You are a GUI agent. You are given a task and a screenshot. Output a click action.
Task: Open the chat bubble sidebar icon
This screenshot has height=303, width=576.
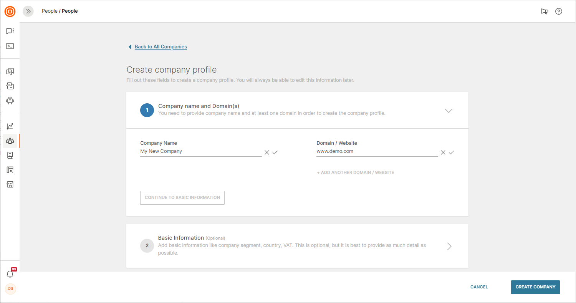click(10, 31)
